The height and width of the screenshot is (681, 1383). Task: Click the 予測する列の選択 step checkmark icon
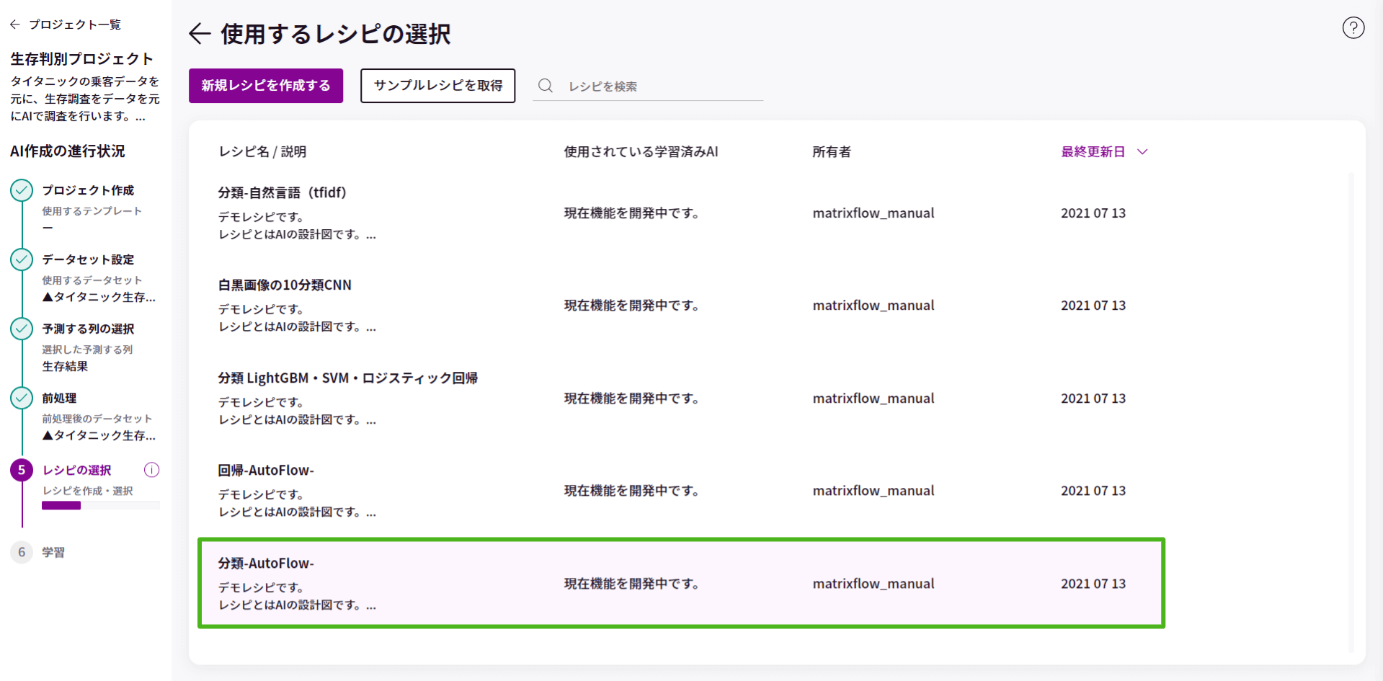tap(22, 329)
